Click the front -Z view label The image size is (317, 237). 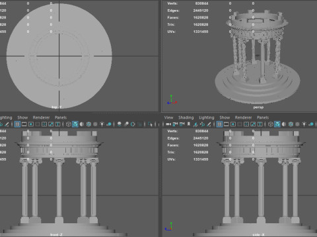pyautogui.click(x=56, y=234)
